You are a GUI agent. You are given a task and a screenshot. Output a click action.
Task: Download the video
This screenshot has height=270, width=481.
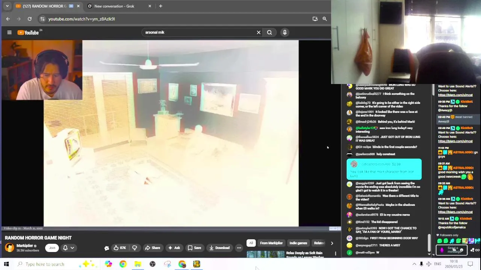pos(219,247)
